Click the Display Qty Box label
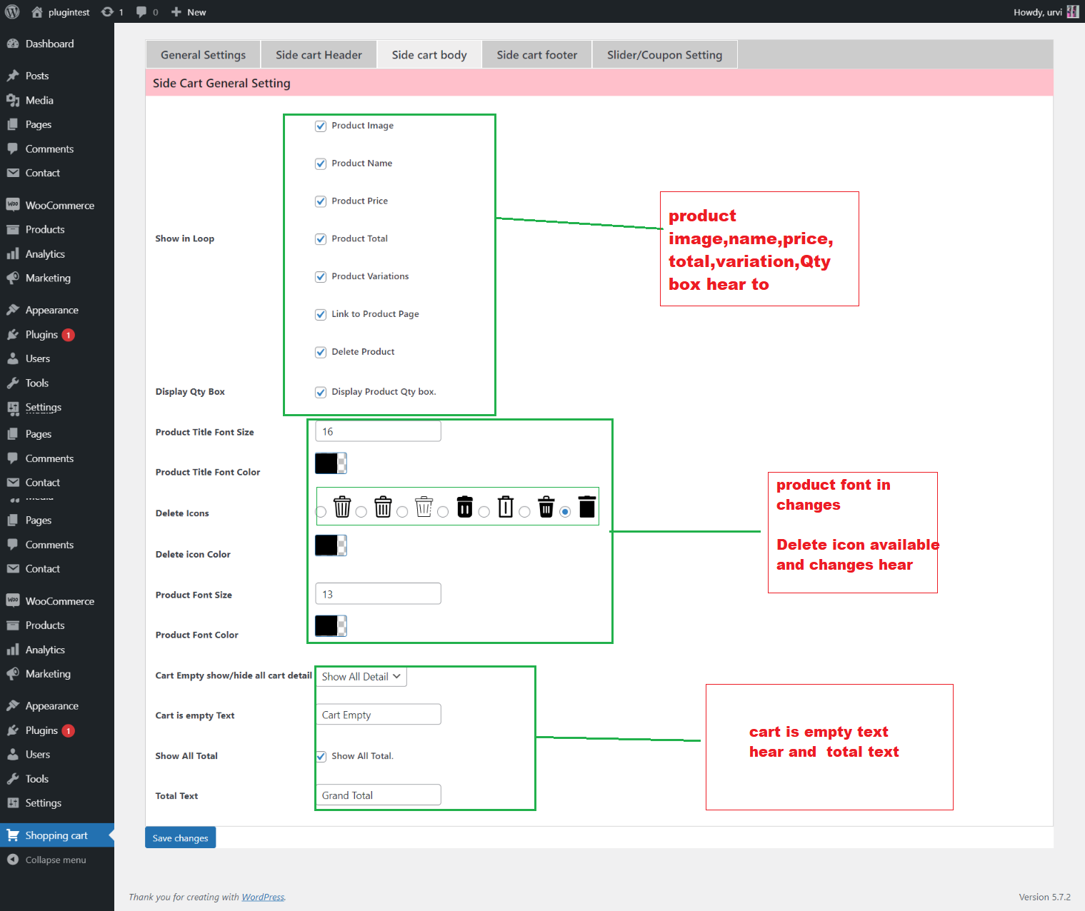The height and width of the screenshot is (911, 1085). [x=190, y=391]
